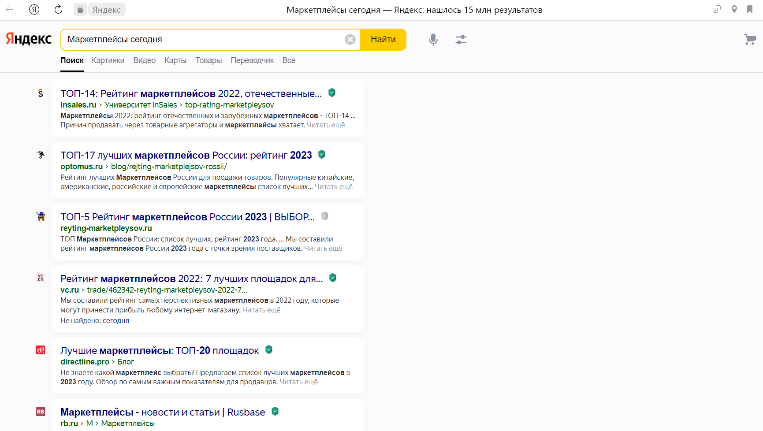Image resolution: width=763 pixels, height=431 pixels.
Task: Open the ТОП-14 Рейтинг маркетплейсов 2022 result
Action: [x=191, y=93]
